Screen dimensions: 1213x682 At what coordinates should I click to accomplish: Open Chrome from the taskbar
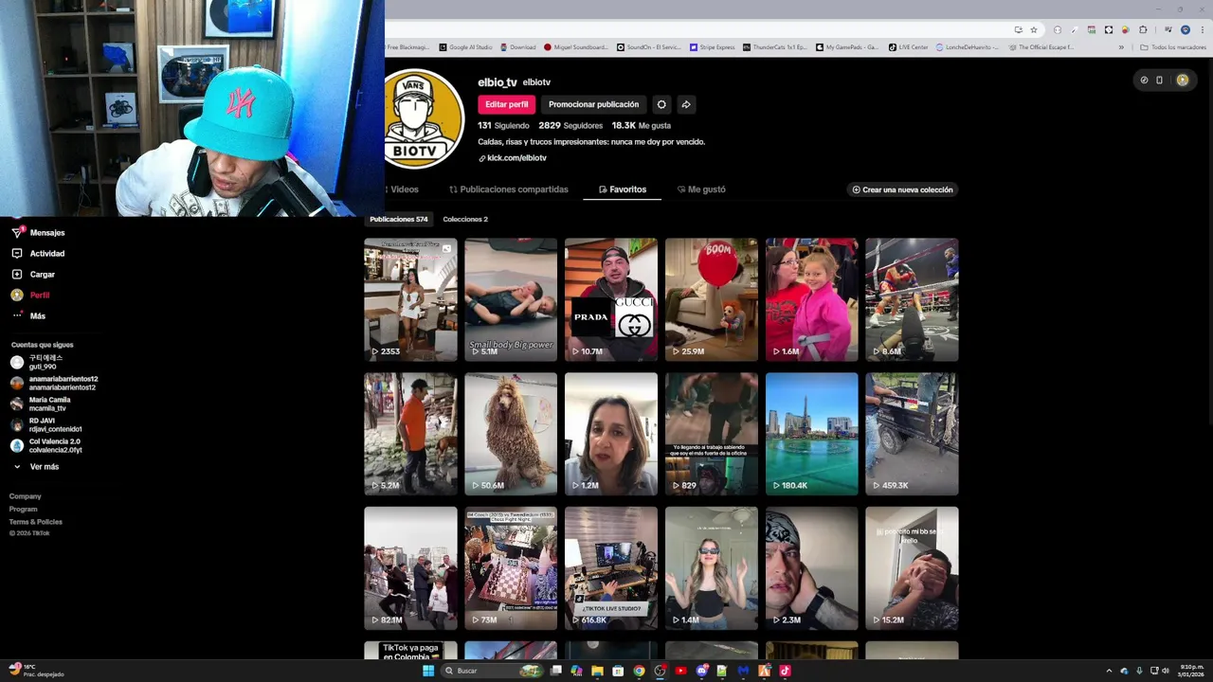639,671
